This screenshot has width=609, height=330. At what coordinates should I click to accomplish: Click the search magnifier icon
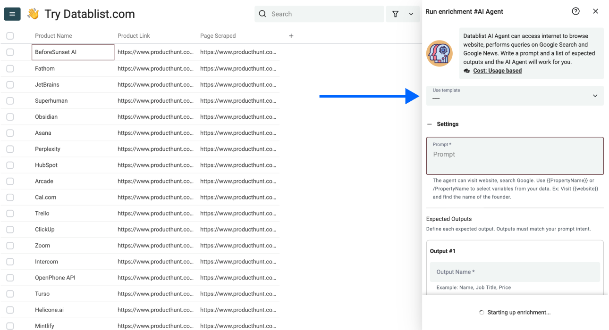point(263,14)
